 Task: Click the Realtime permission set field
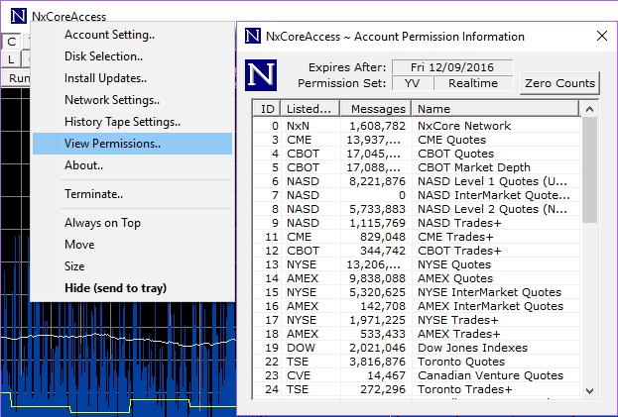tap(473, 83)
